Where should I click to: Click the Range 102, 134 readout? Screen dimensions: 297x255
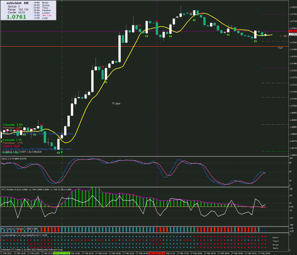point(18,10)
